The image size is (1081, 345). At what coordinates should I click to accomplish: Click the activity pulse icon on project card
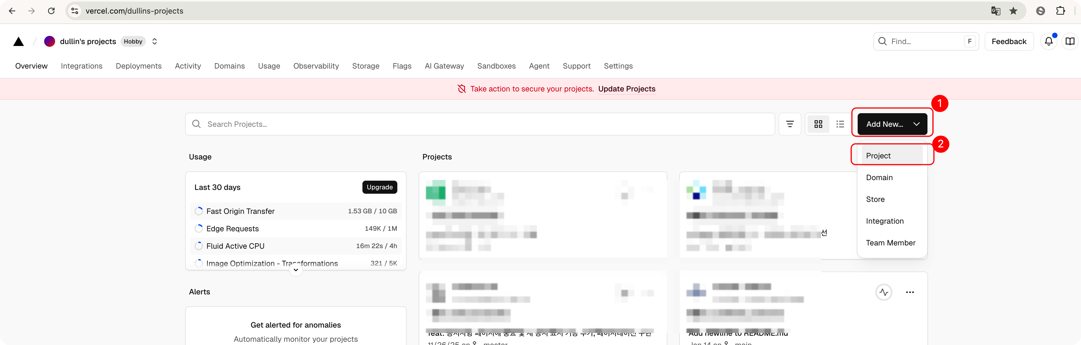click(x=884, y=292)
